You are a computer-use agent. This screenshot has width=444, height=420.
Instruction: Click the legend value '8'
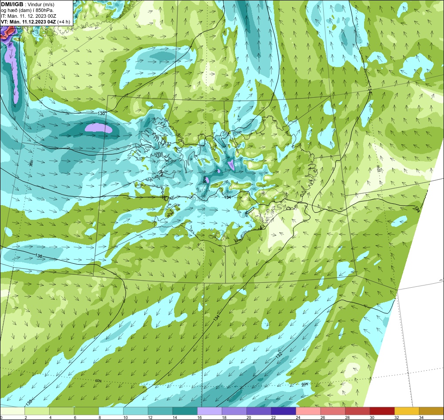[x=100, y=417]
